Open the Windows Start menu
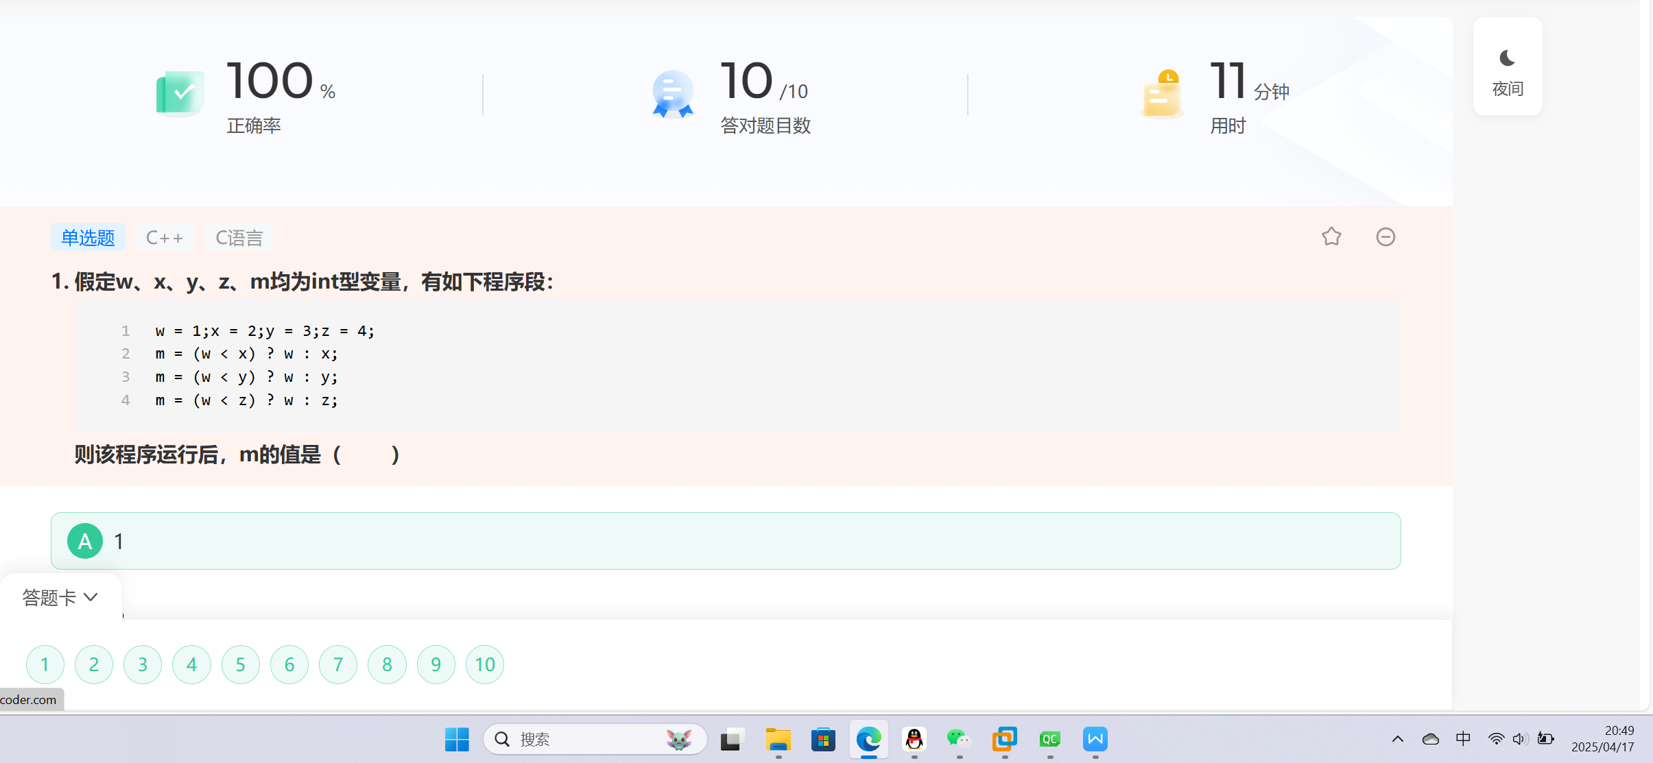 pyautogui.click(x=457, y=739)
